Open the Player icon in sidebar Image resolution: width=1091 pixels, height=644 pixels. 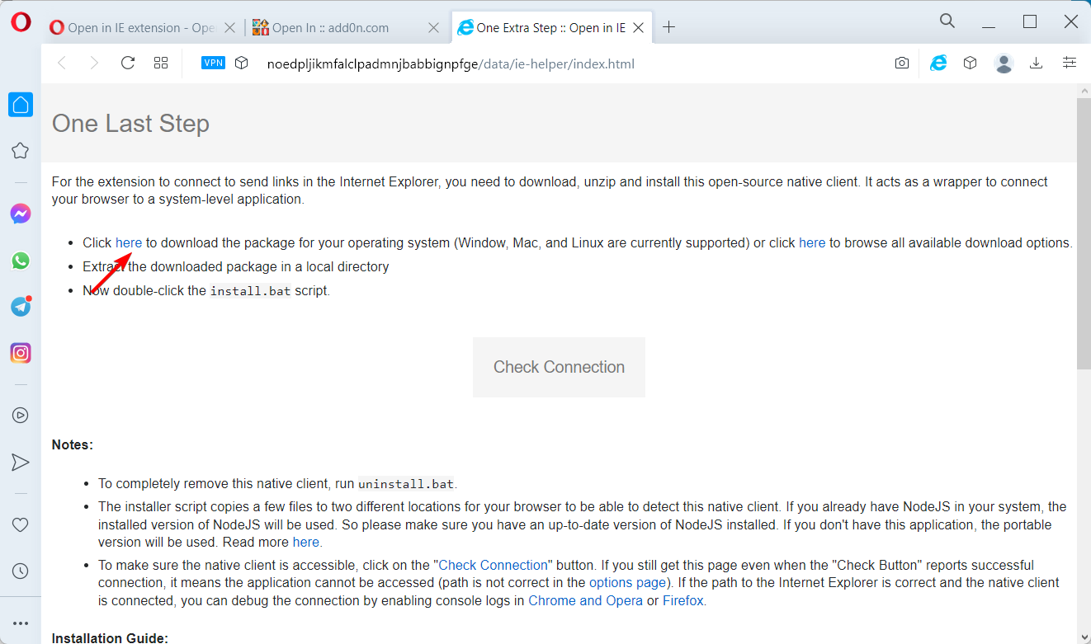click(x=21, y=416)
